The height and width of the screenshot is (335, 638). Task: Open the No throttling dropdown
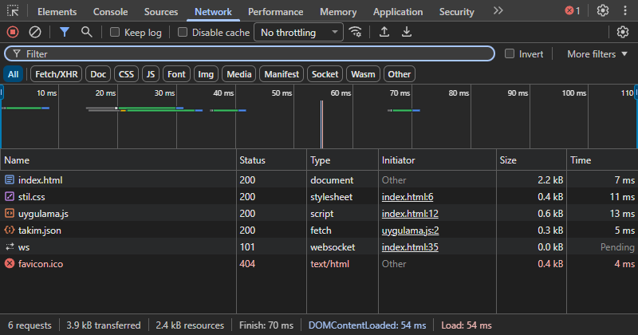(x=298, y=32)
